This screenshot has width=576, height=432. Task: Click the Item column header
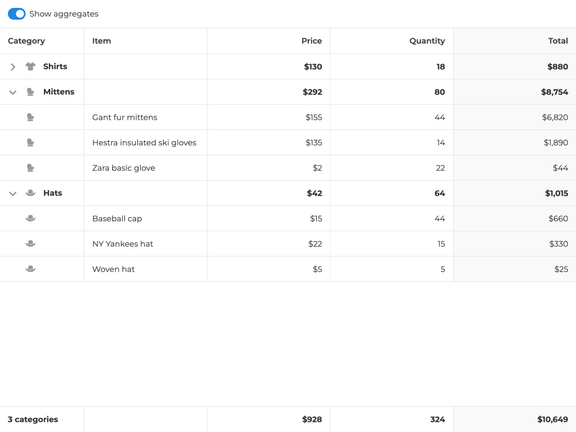(102, 41)
